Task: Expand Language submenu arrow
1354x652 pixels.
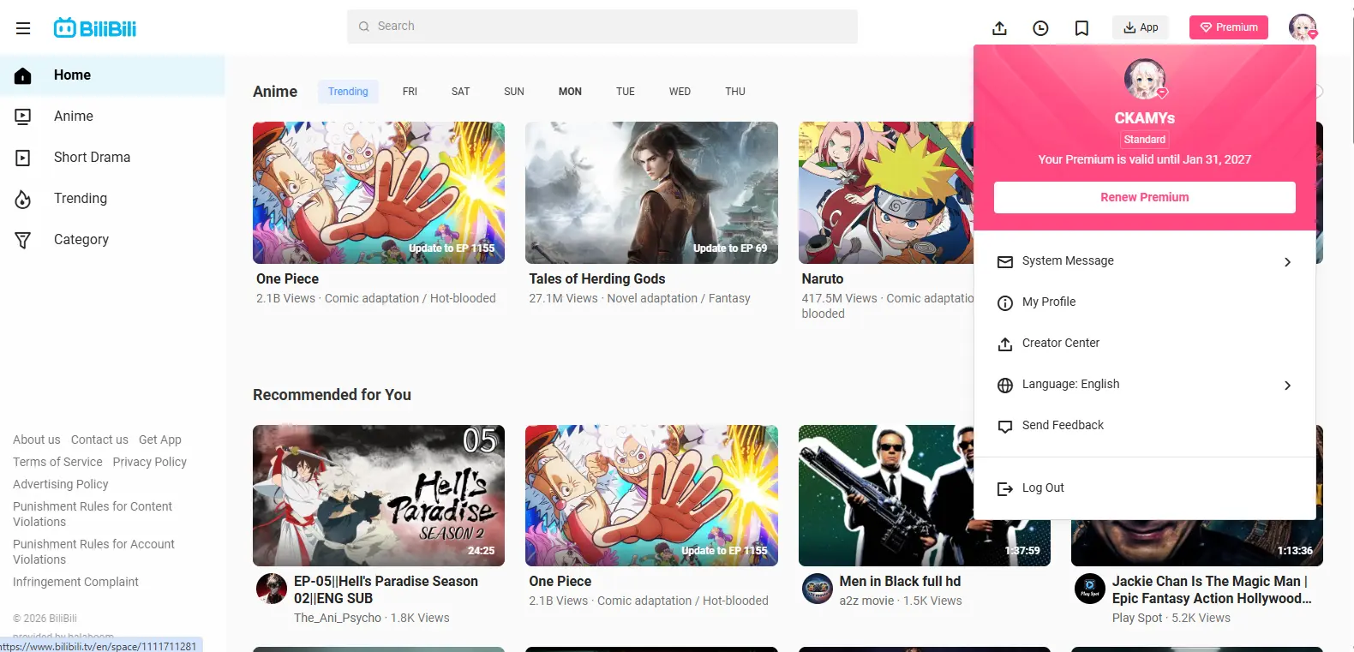Action: (x=1287, y=386)
